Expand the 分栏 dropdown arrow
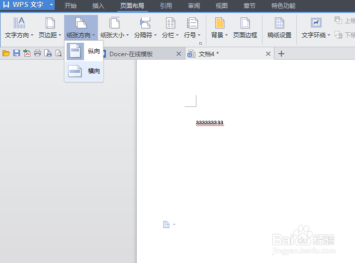Screen dimensions: 355x263 [177, 35]
